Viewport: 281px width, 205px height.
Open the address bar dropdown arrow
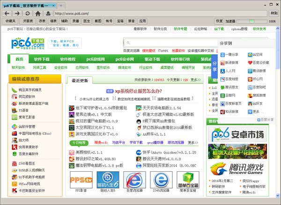(265, 14)
